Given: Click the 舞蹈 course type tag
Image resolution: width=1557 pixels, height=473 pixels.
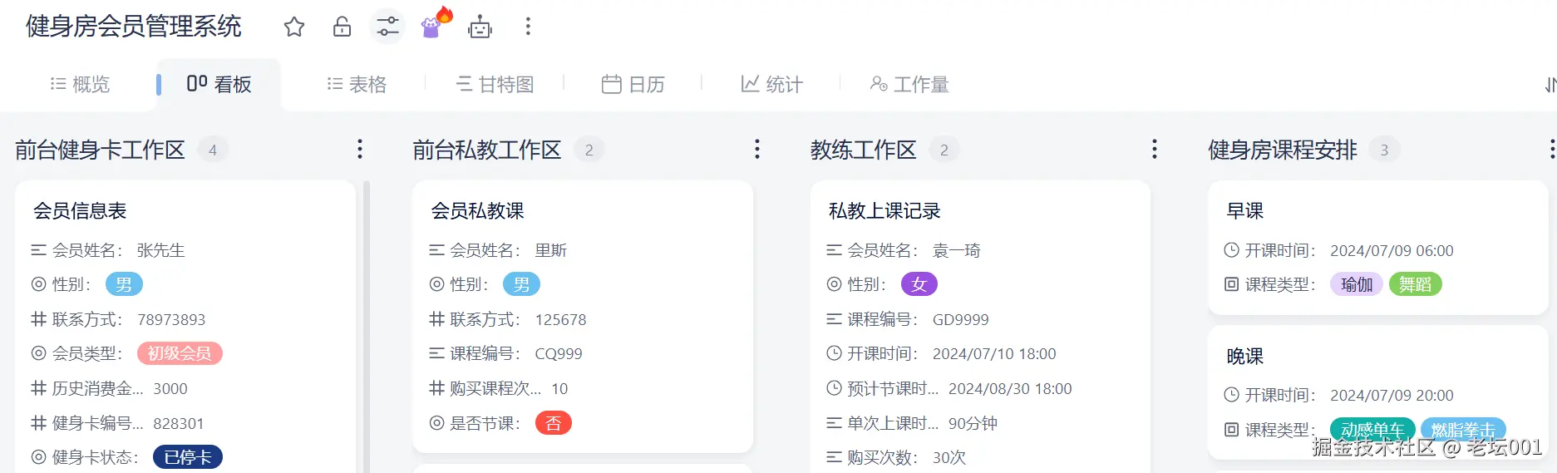Looking at the screenshot, I should [1415, 284].
